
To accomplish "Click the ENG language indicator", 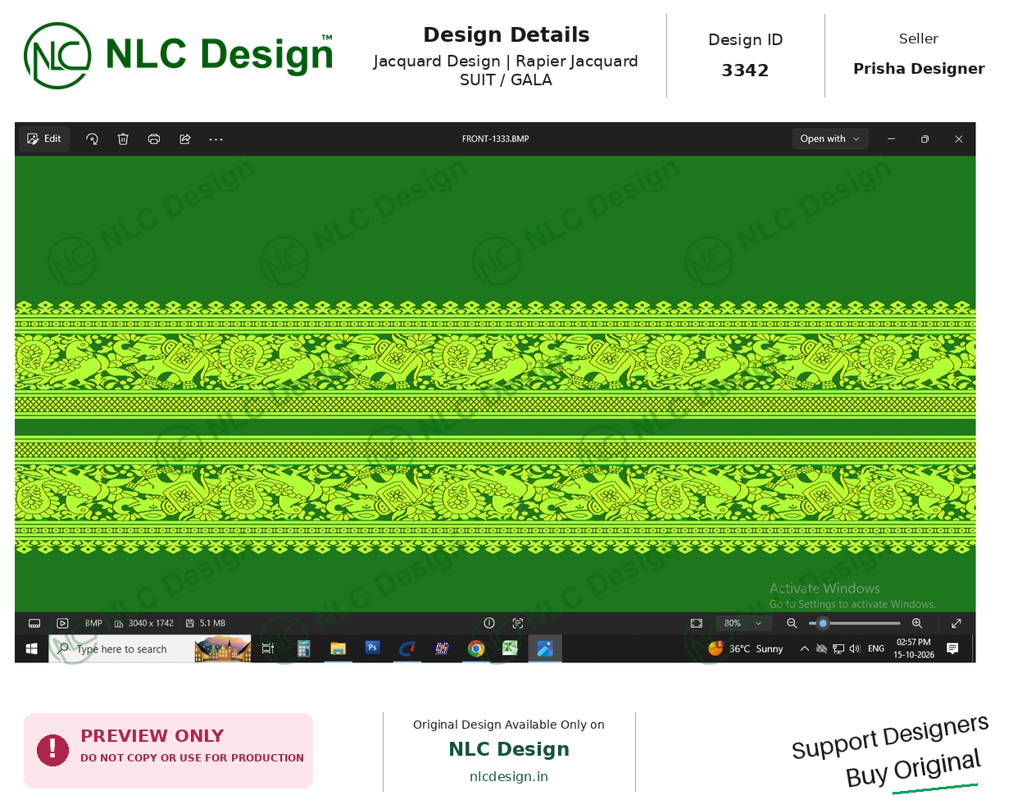I will (x=876, y=649).
